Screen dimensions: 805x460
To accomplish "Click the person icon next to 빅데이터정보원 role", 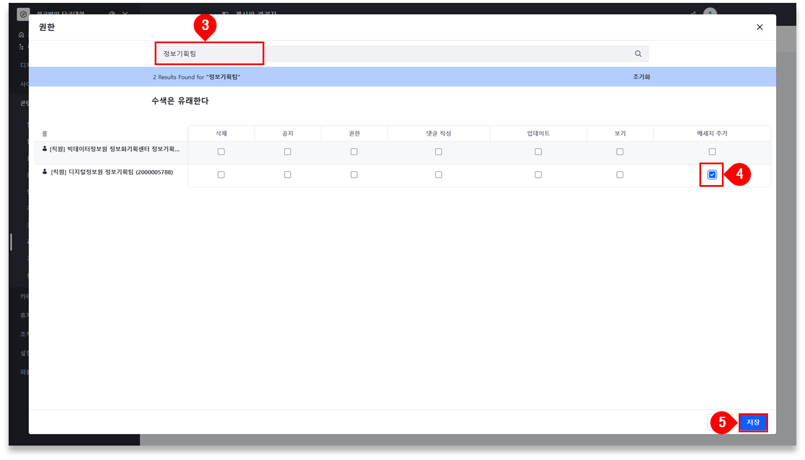I will click(x=45, y=149).
